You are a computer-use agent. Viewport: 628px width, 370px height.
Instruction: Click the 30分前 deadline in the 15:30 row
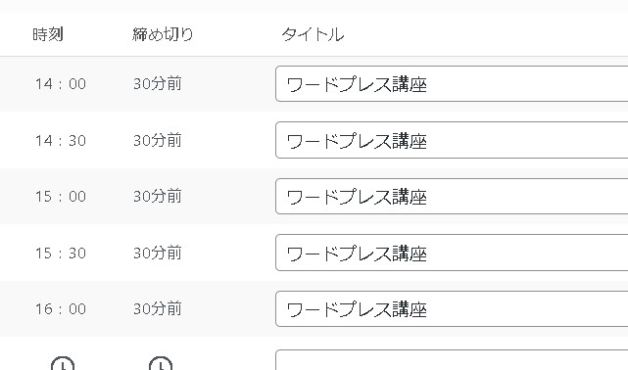tap(158, 253)
